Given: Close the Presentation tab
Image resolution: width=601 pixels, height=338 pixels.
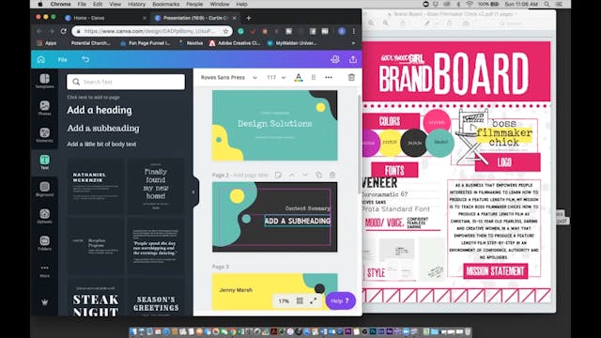Looking at the screenshot, I should click(235, 18).
